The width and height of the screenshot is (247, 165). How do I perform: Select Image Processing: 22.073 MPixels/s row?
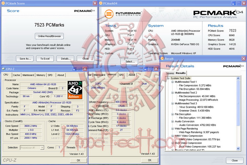click(x=198, y=100)
